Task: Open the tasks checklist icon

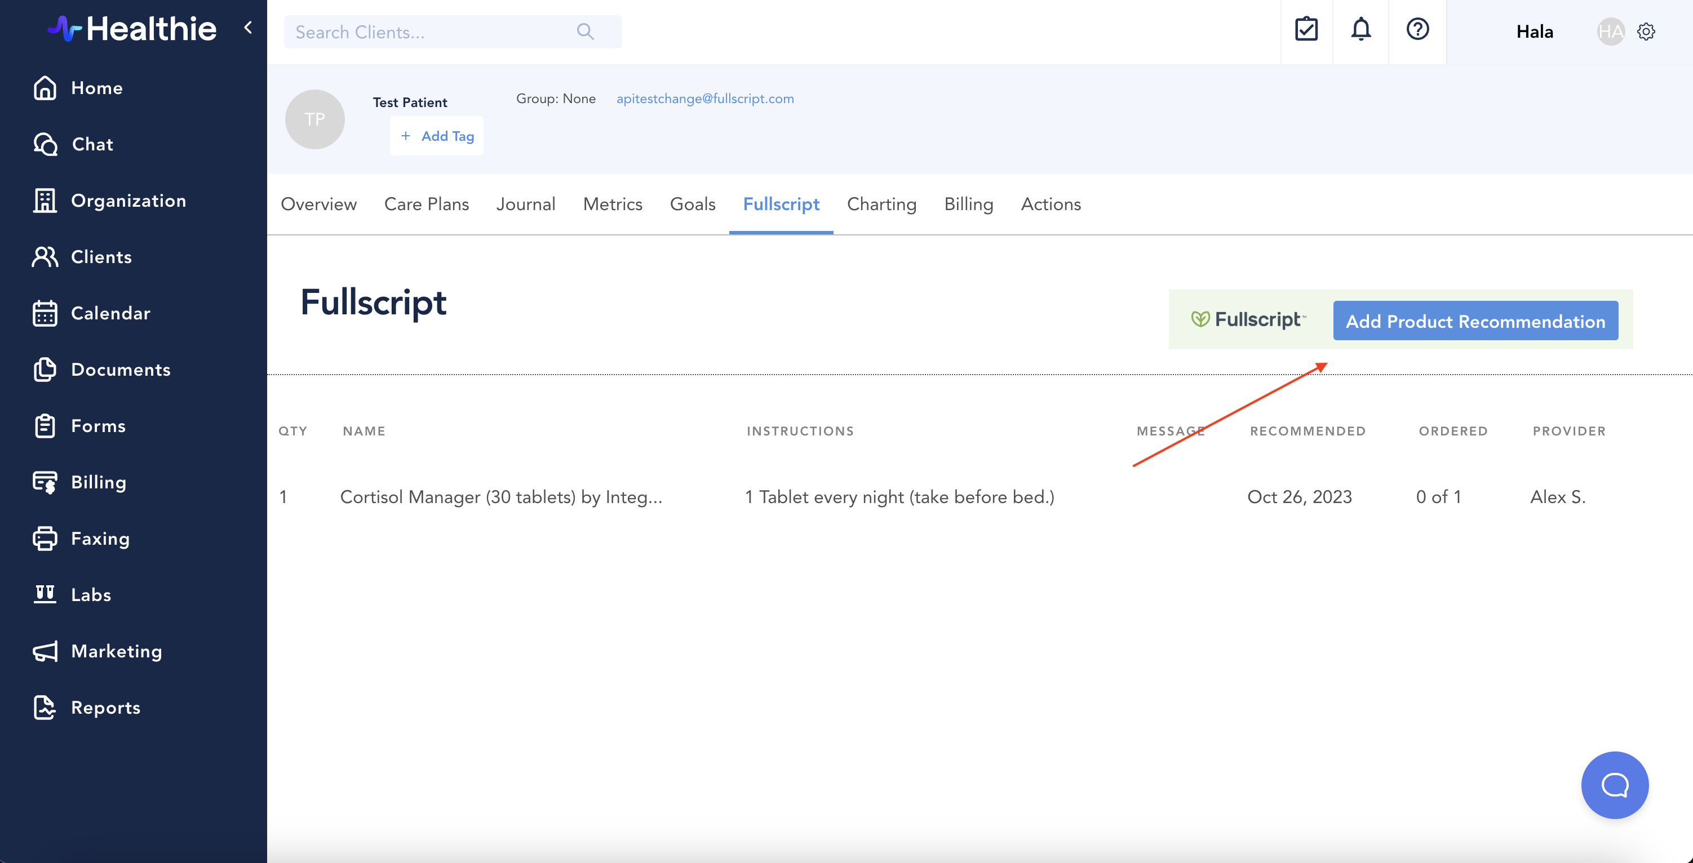Action: point(1306,29)
